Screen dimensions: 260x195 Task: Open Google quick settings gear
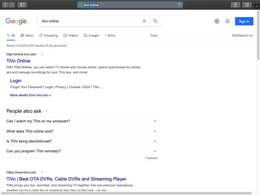(217, 21)
